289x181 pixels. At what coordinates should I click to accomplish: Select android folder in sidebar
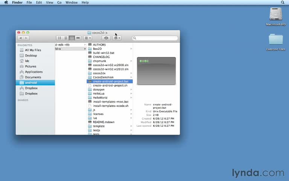pyautogui.click(x=35, y=83)
